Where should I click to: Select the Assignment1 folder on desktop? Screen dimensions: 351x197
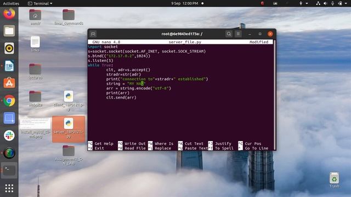coord(69,155)
